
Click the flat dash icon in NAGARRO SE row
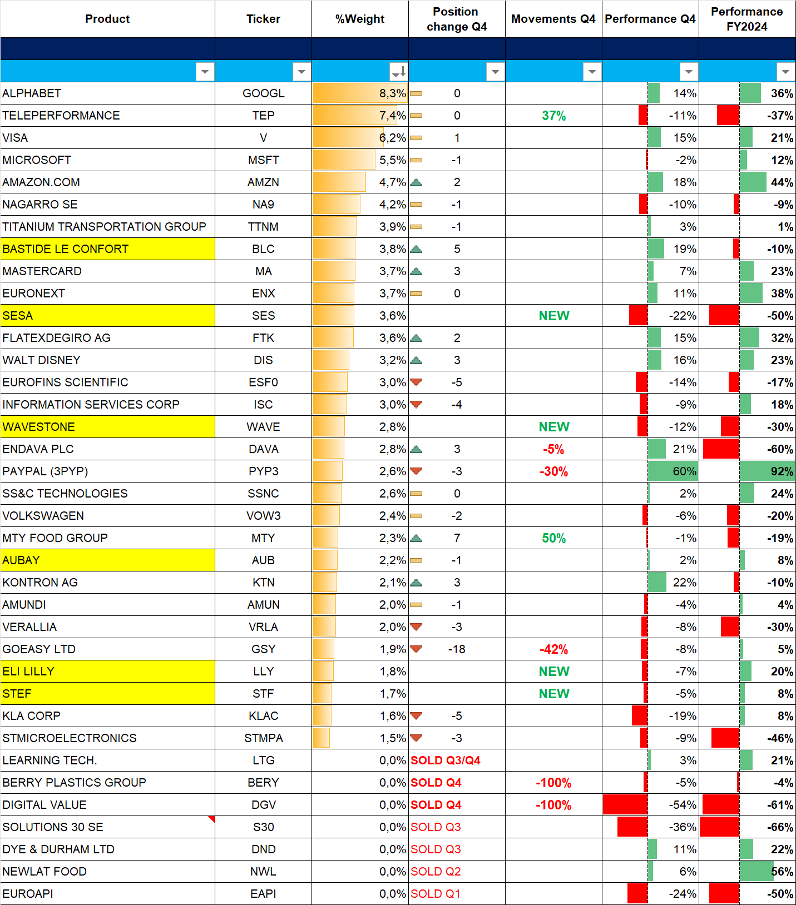(416, 205)
